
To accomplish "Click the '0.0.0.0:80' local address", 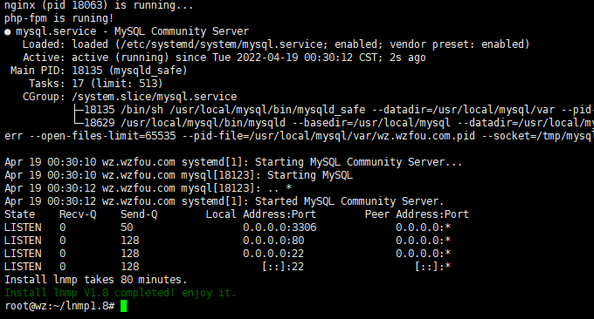I will pyautogui.click(x=273, y=241).
